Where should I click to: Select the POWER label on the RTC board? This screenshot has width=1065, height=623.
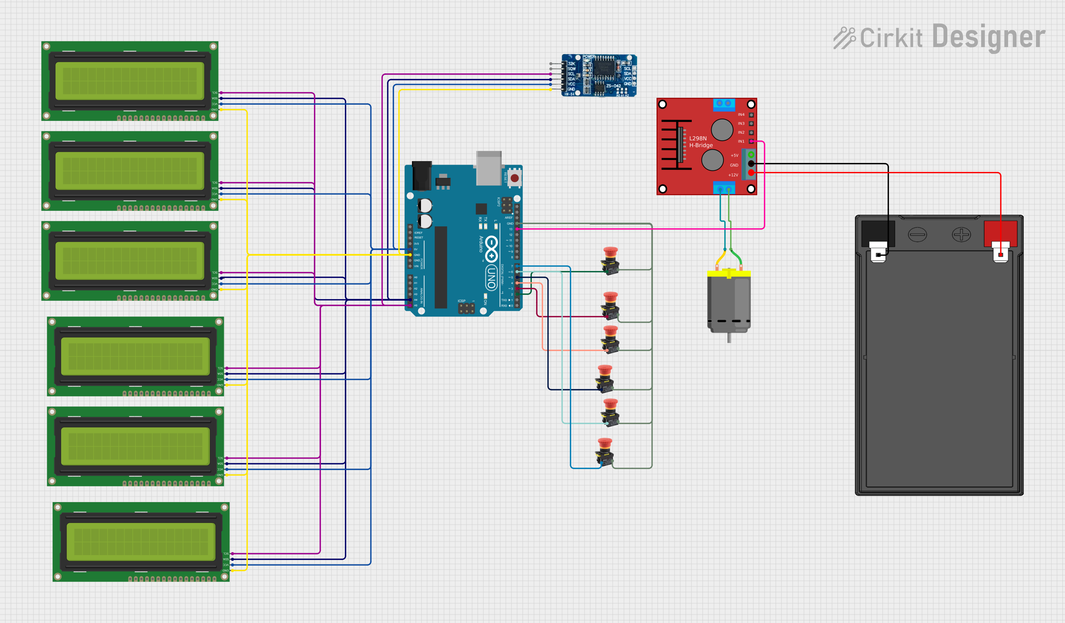tap(589, 56)
